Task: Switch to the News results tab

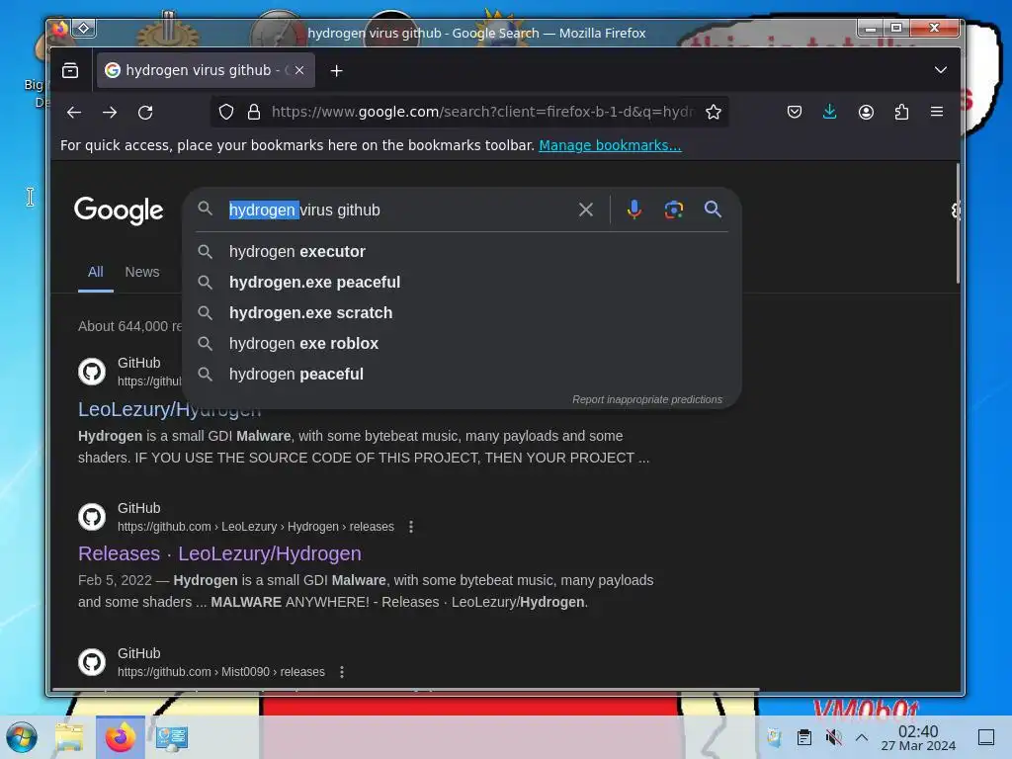Action: tap(142, 273)
